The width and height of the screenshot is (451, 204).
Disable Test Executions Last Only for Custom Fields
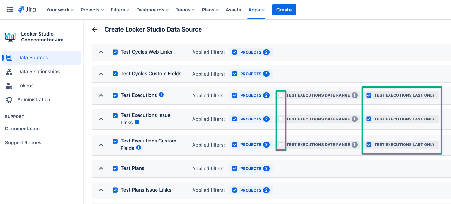[x=369, y=145]
